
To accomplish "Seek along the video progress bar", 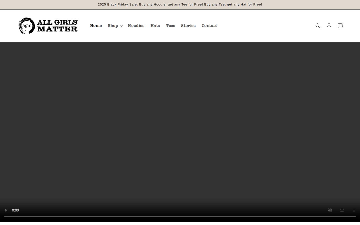I will 180,217.
